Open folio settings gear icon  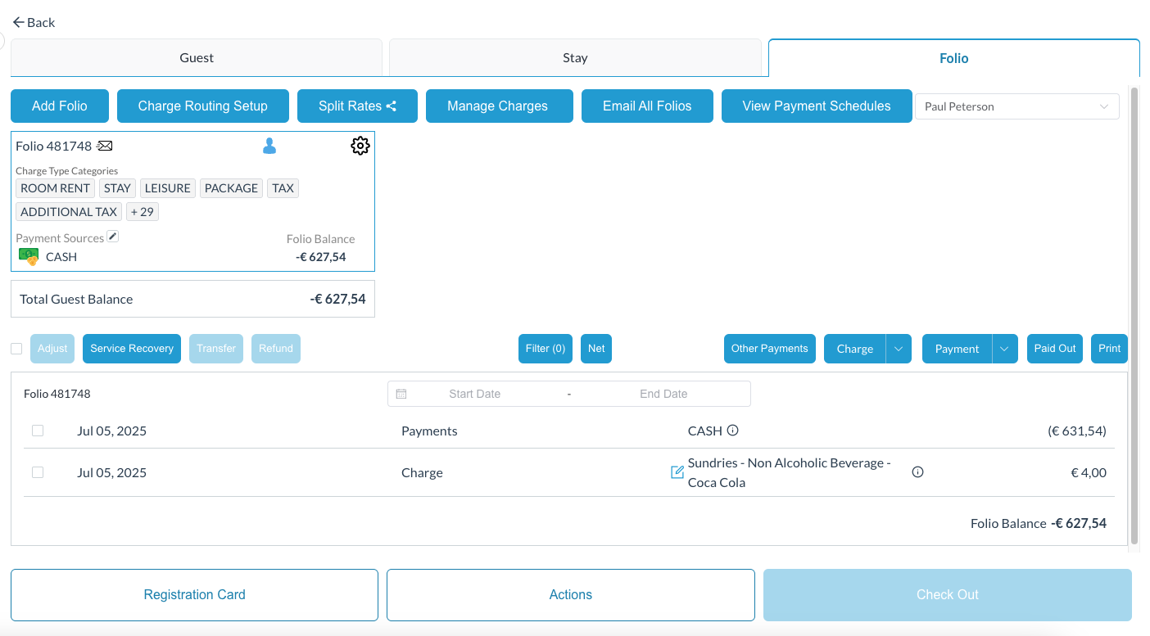tap(360, 146)
